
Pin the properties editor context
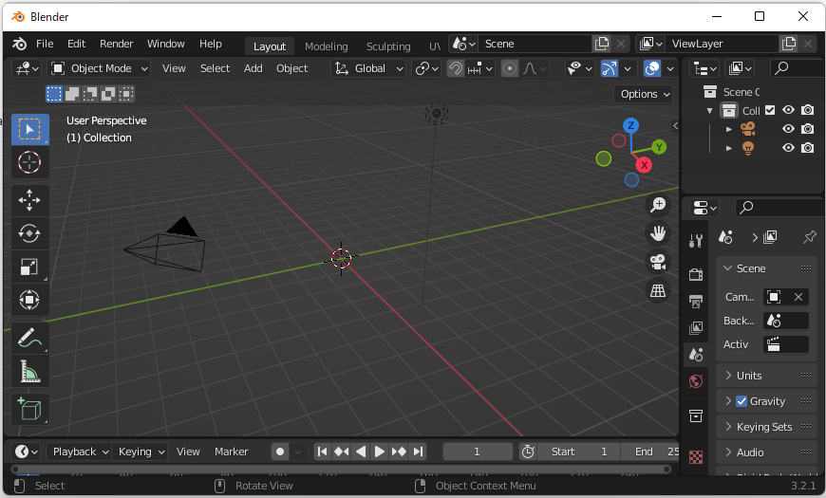click(x=809, y=237)
